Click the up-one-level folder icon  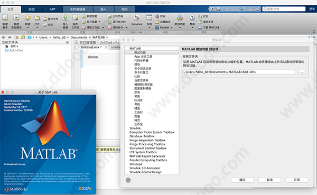pyautogui.click(x=16, y=38)
